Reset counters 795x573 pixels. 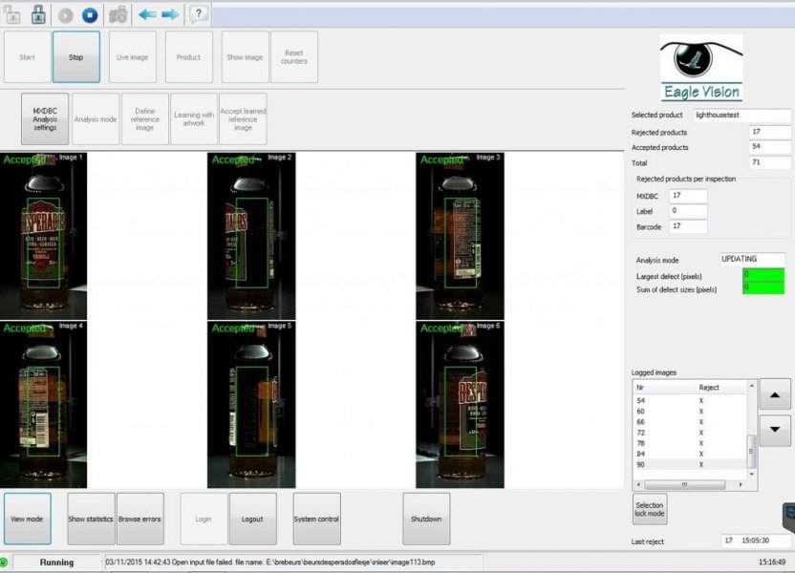(294, 56)
